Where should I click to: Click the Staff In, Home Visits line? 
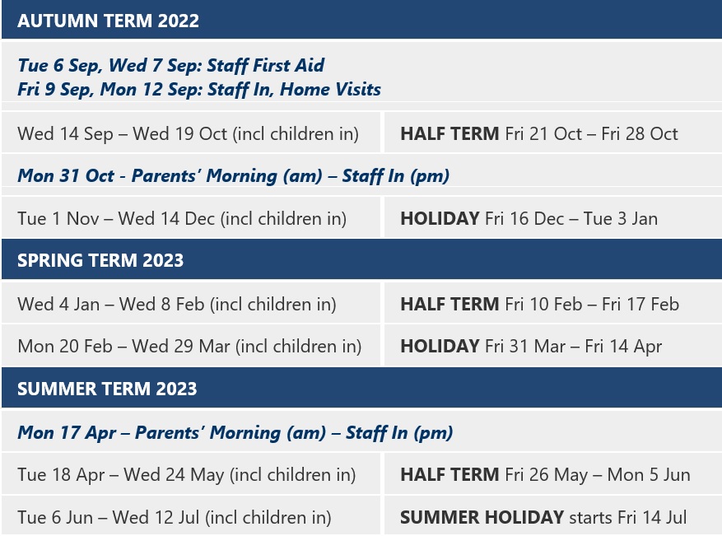pos(198,89)
